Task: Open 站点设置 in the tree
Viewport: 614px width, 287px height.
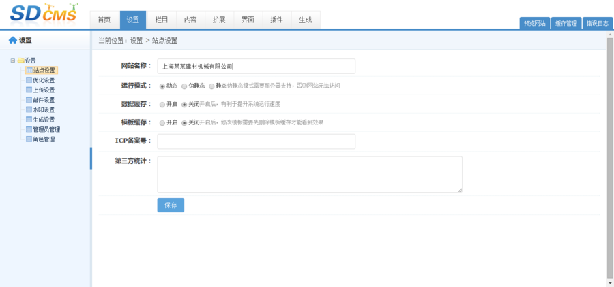Action: tap(44, 70)
